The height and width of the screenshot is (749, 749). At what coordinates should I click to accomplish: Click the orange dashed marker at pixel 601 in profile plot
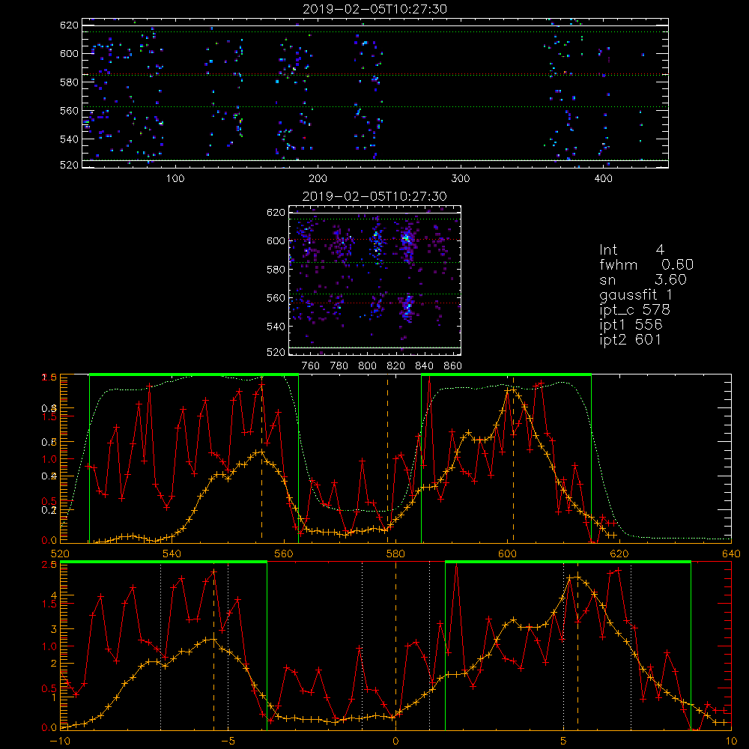pos(514,458)
